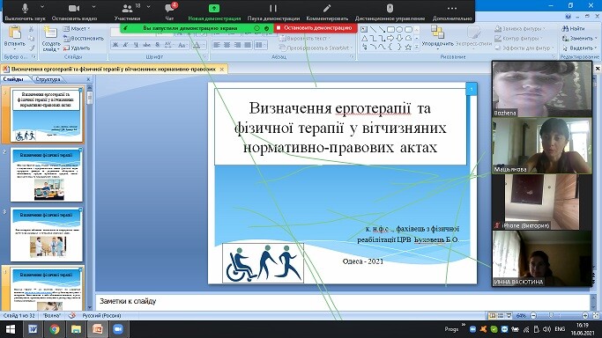Select slide 2 thumbnail
The width and height of the screenshot is (602, 338).
coord(47,175)
